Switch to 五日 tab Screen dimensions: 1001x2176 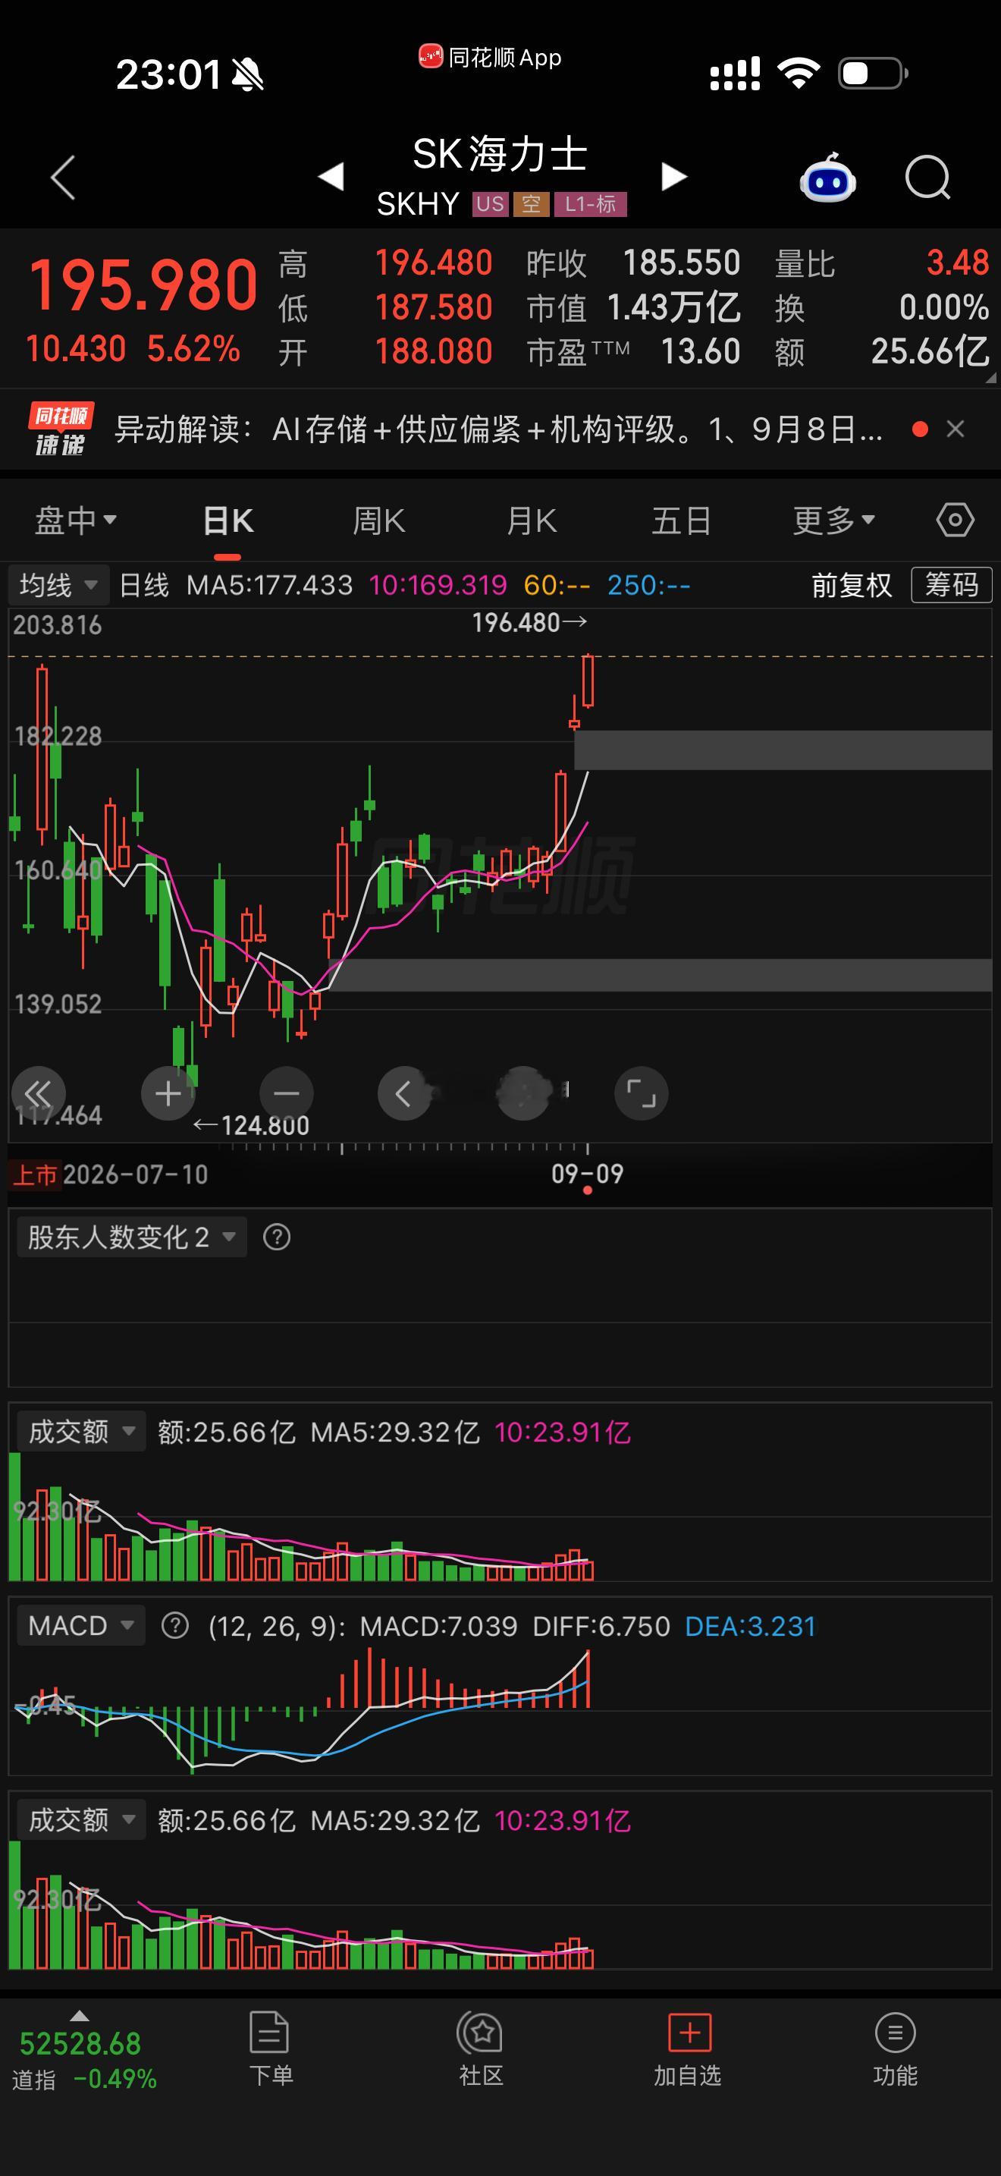click(x=682, y=520)
